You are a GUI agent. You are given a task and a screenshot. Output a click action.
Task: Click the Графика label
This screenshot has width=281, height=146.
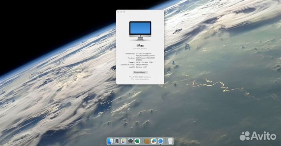pyautogui.click(x=131, y=58)
